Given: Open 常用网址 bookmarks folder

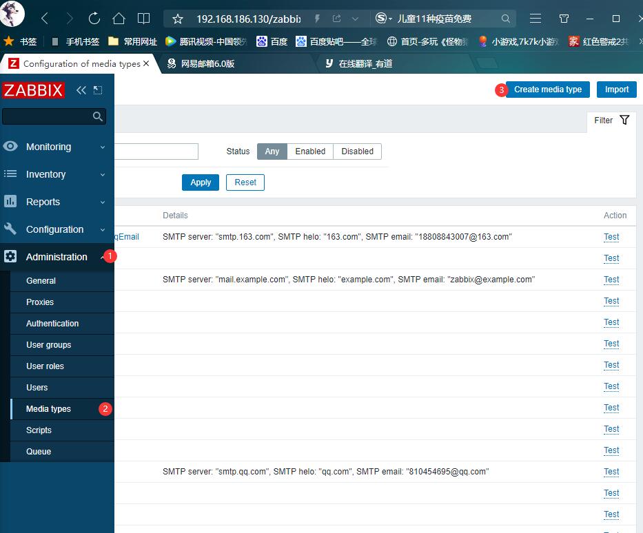Looking at the screenshot, I should pyautogui.click(x=132, y=41).
